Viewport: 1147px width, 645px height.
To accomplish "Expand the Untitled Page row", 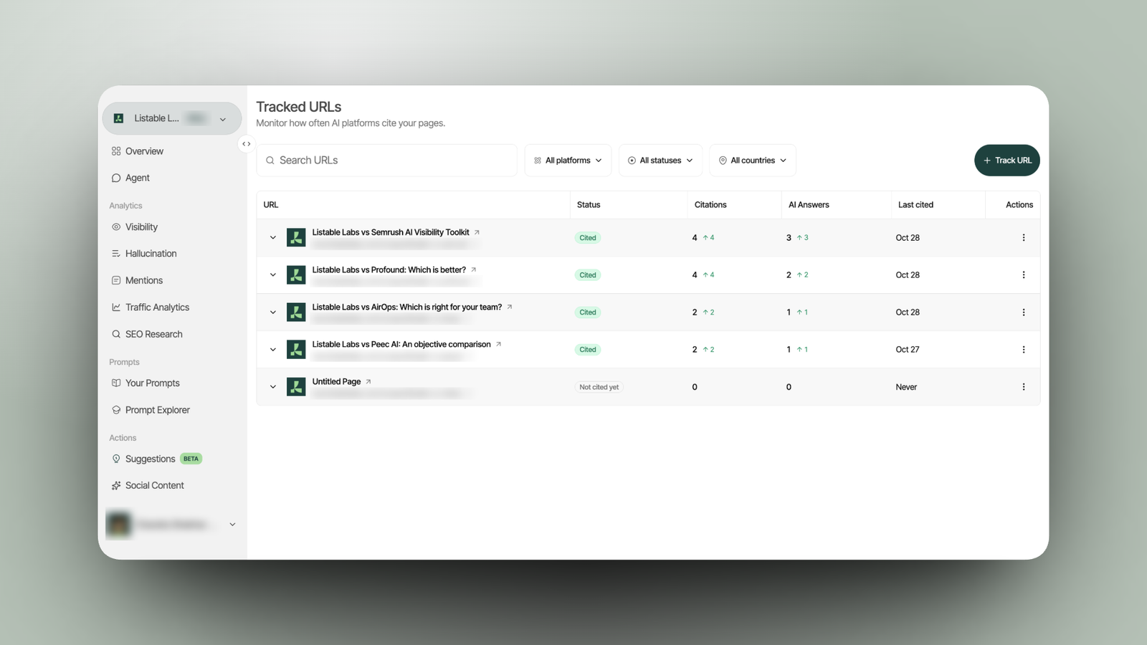I will [x=273, y=387].
